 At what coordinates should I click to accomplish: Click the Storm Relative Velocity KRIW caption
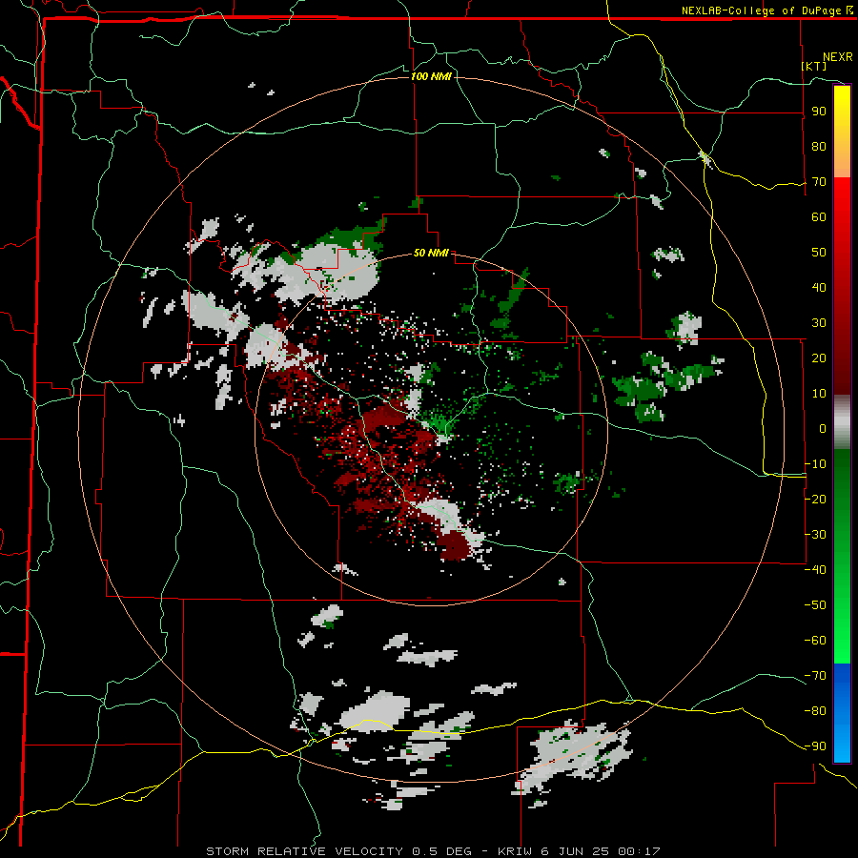[x=433, y=851]
